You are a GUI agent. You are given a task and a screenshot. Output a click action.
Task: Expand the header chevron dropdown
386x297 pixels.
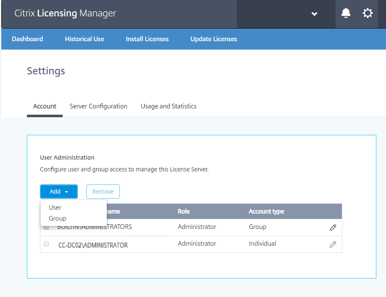(314, 14)
